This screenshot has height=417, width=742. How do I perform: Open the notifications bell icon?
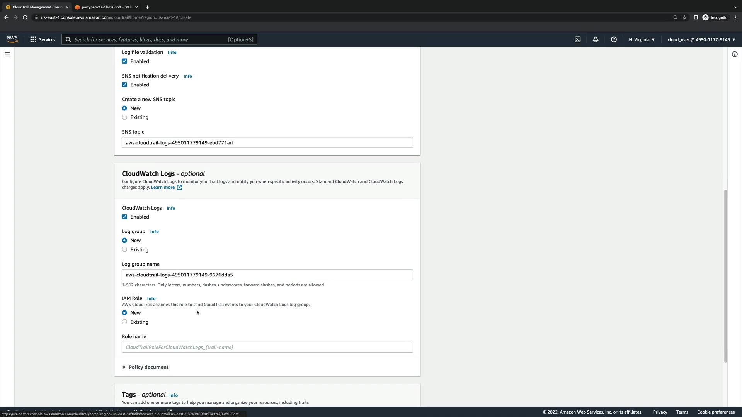pos(596,39)
